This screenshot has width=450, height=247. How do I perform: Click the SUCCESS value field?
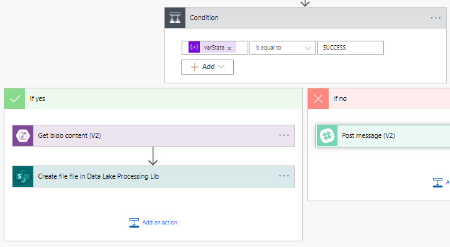click(351, 48)
